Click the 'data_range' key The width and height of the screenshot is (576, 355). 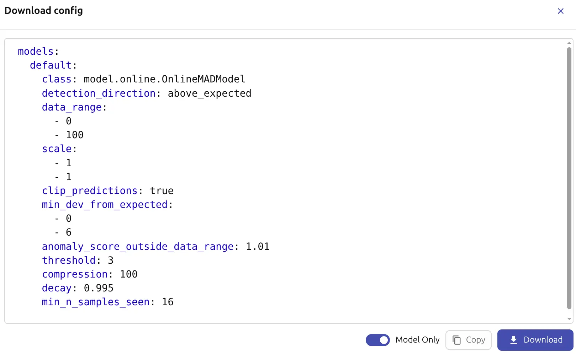coord(72,107)
